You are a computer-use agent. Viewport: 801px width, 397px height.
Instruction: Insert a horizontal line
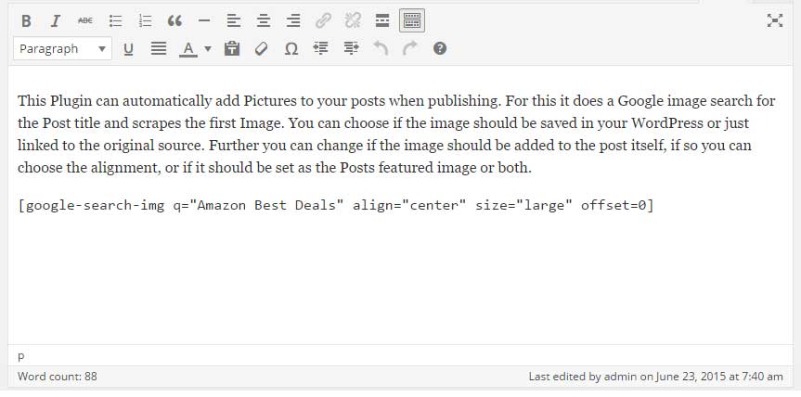[x=204, y=20]
